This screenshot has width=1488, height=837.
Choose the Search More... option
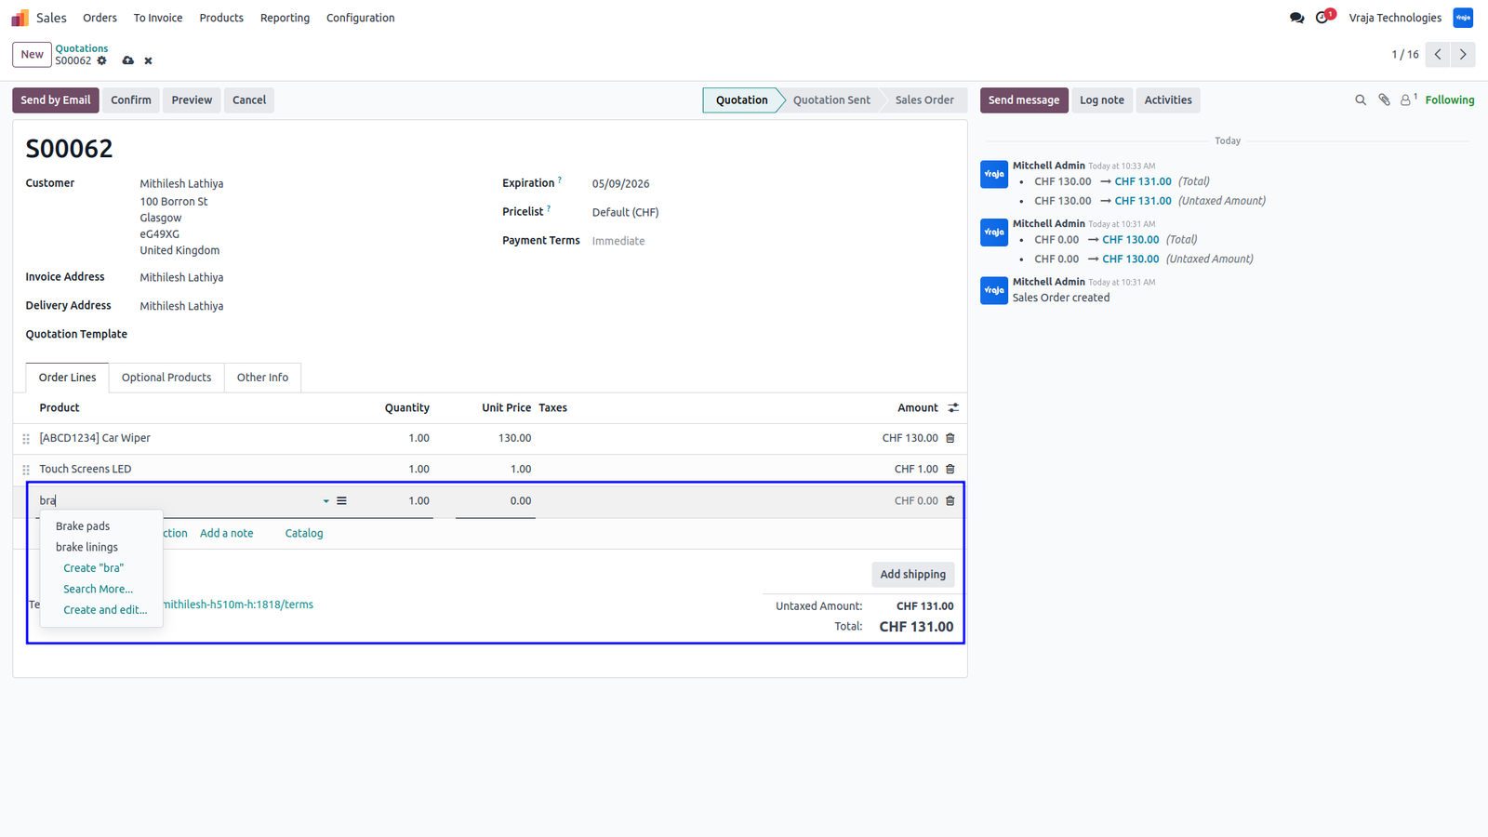tap(98, 590)
